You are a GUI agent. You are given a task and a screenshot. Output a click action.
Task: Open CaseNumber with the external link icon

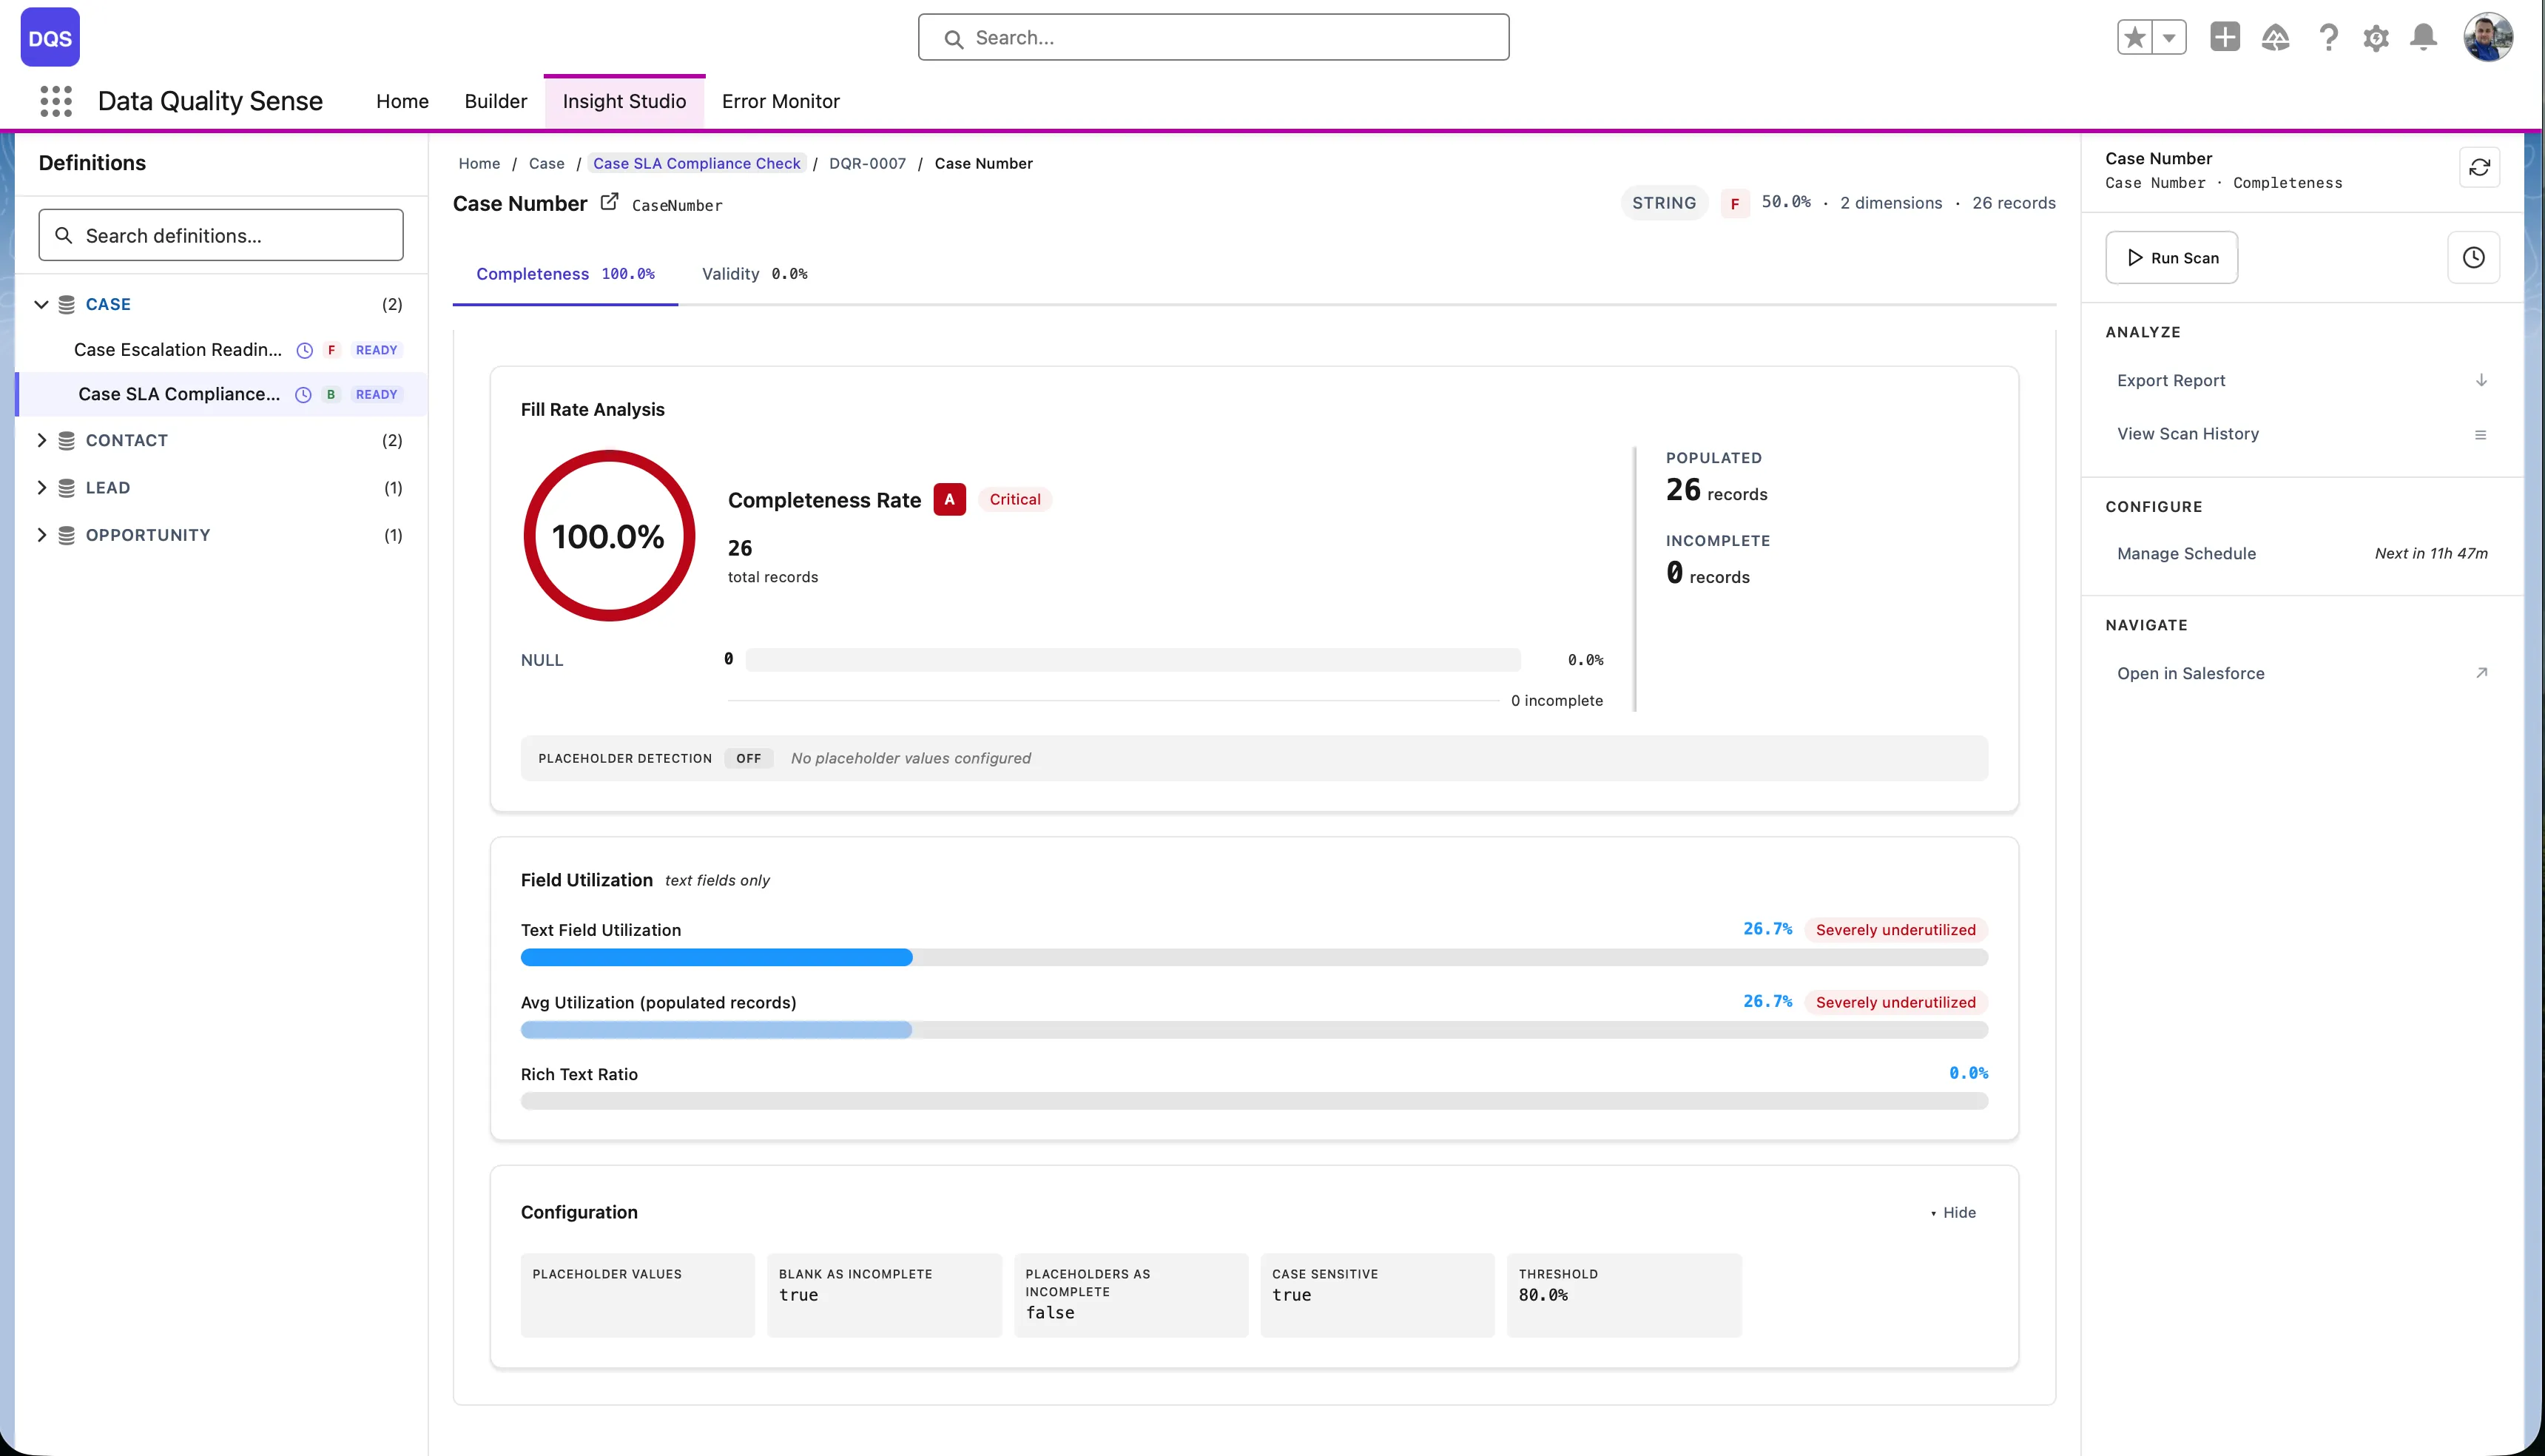click(x=610, y=201)
